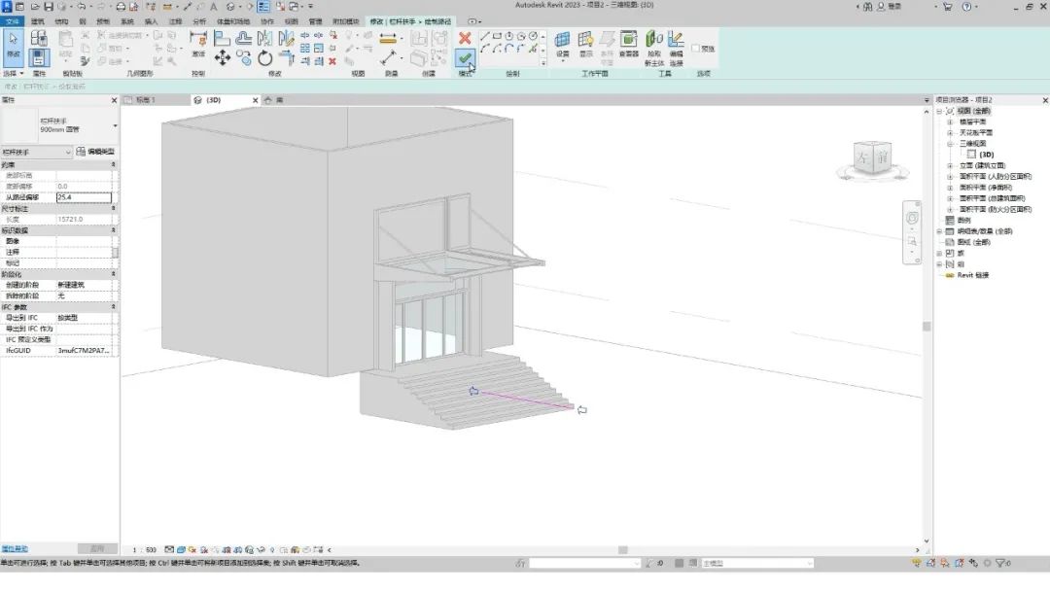This screenshot has height=591, width=1050.
Task: Choose the Rotate tool in the Modify panel
Action: [x=265, y=58]
